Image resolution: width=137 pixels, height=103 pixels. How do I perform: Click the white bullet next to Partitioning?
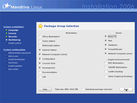tap(6, 40)
